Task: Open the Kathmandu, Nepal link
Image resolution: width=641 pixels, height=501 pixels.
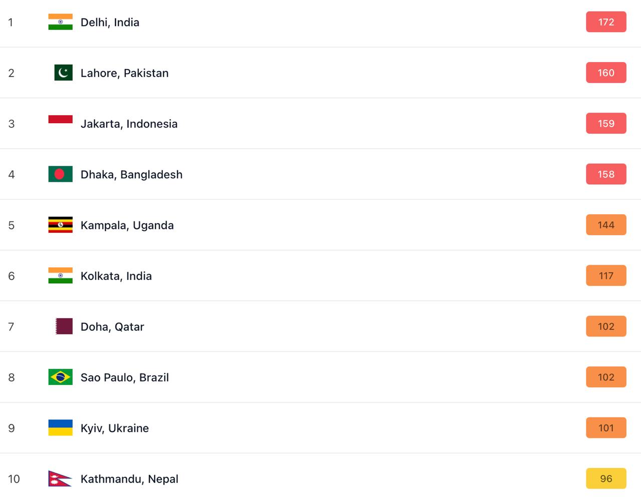Action: pos(129,479)
